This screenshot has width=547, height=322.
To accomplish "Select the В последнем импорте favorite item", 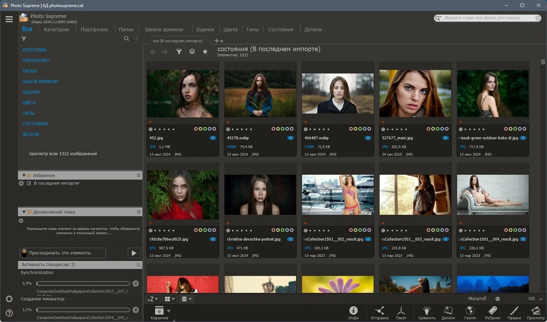I will [57, 183].
